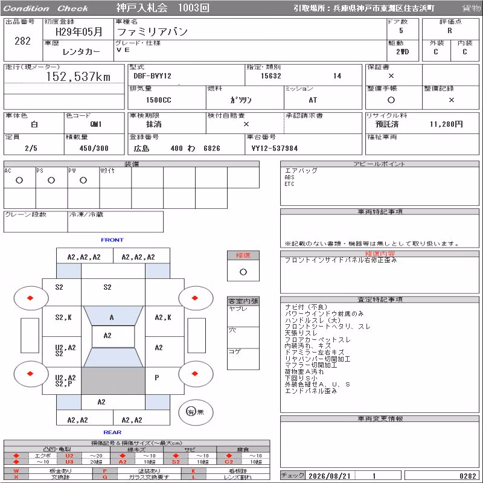Click transmission value "AT"
This screenshot has width=483, height=483.
point(313,100)
